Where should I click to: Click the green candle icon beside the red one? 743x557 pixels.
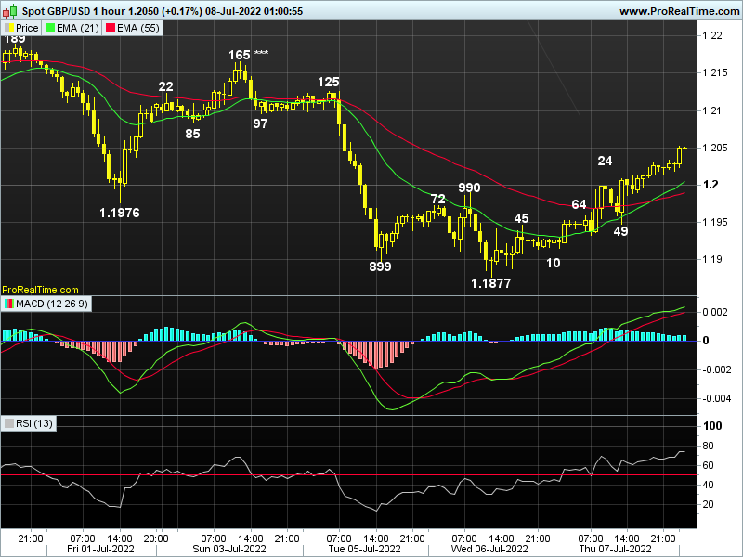click(x=13, y=9)
